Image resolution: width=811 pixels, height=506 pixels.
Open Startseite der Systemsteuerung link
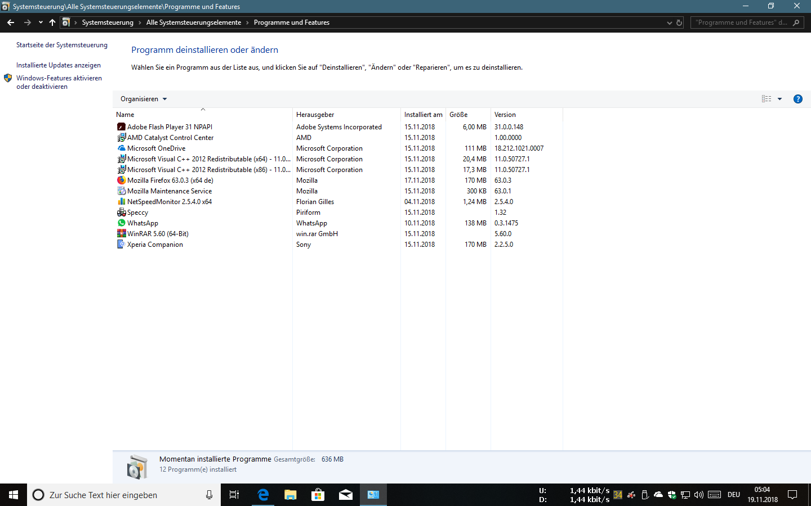pyautogui.click(x=62, y=45)
